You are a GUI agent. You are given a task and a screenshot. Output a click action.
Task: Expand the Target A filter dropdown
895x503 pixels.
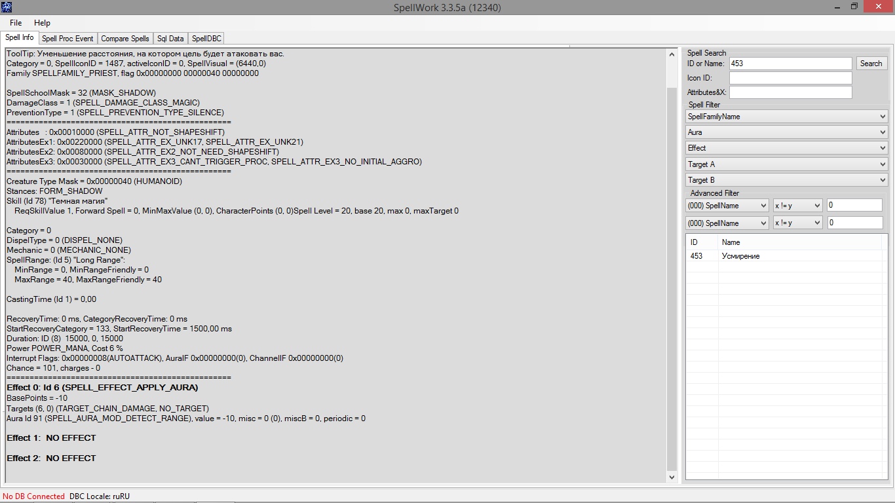786,164
